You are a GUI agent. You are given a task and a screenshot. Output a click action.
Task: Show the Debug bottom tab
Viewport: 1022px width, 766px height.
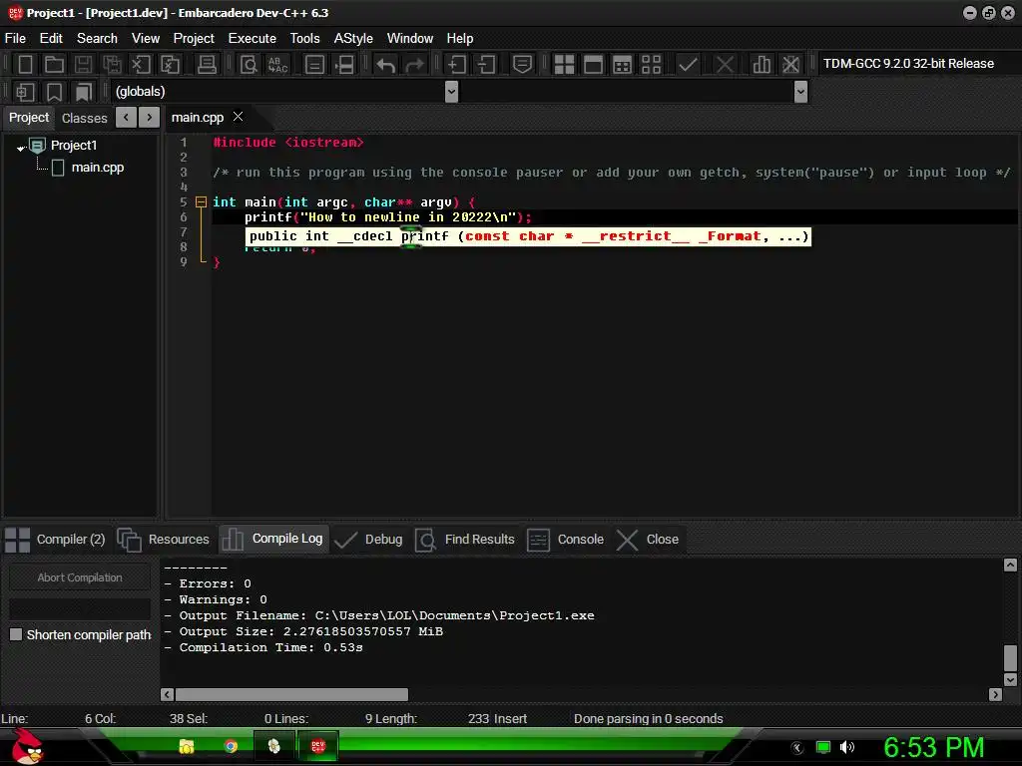[x=369, y=540]
